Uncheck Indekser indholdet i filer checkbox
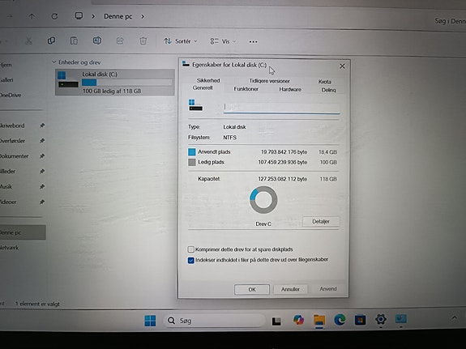This screenshot has height=349, width=466. (x=190, y=261)
